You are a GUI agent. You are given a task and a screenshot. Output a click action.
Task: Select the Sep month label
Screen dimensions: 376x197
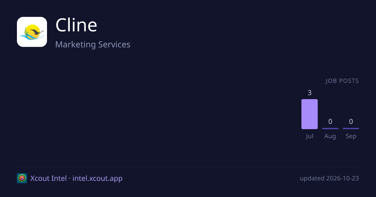tap(351, 136)
